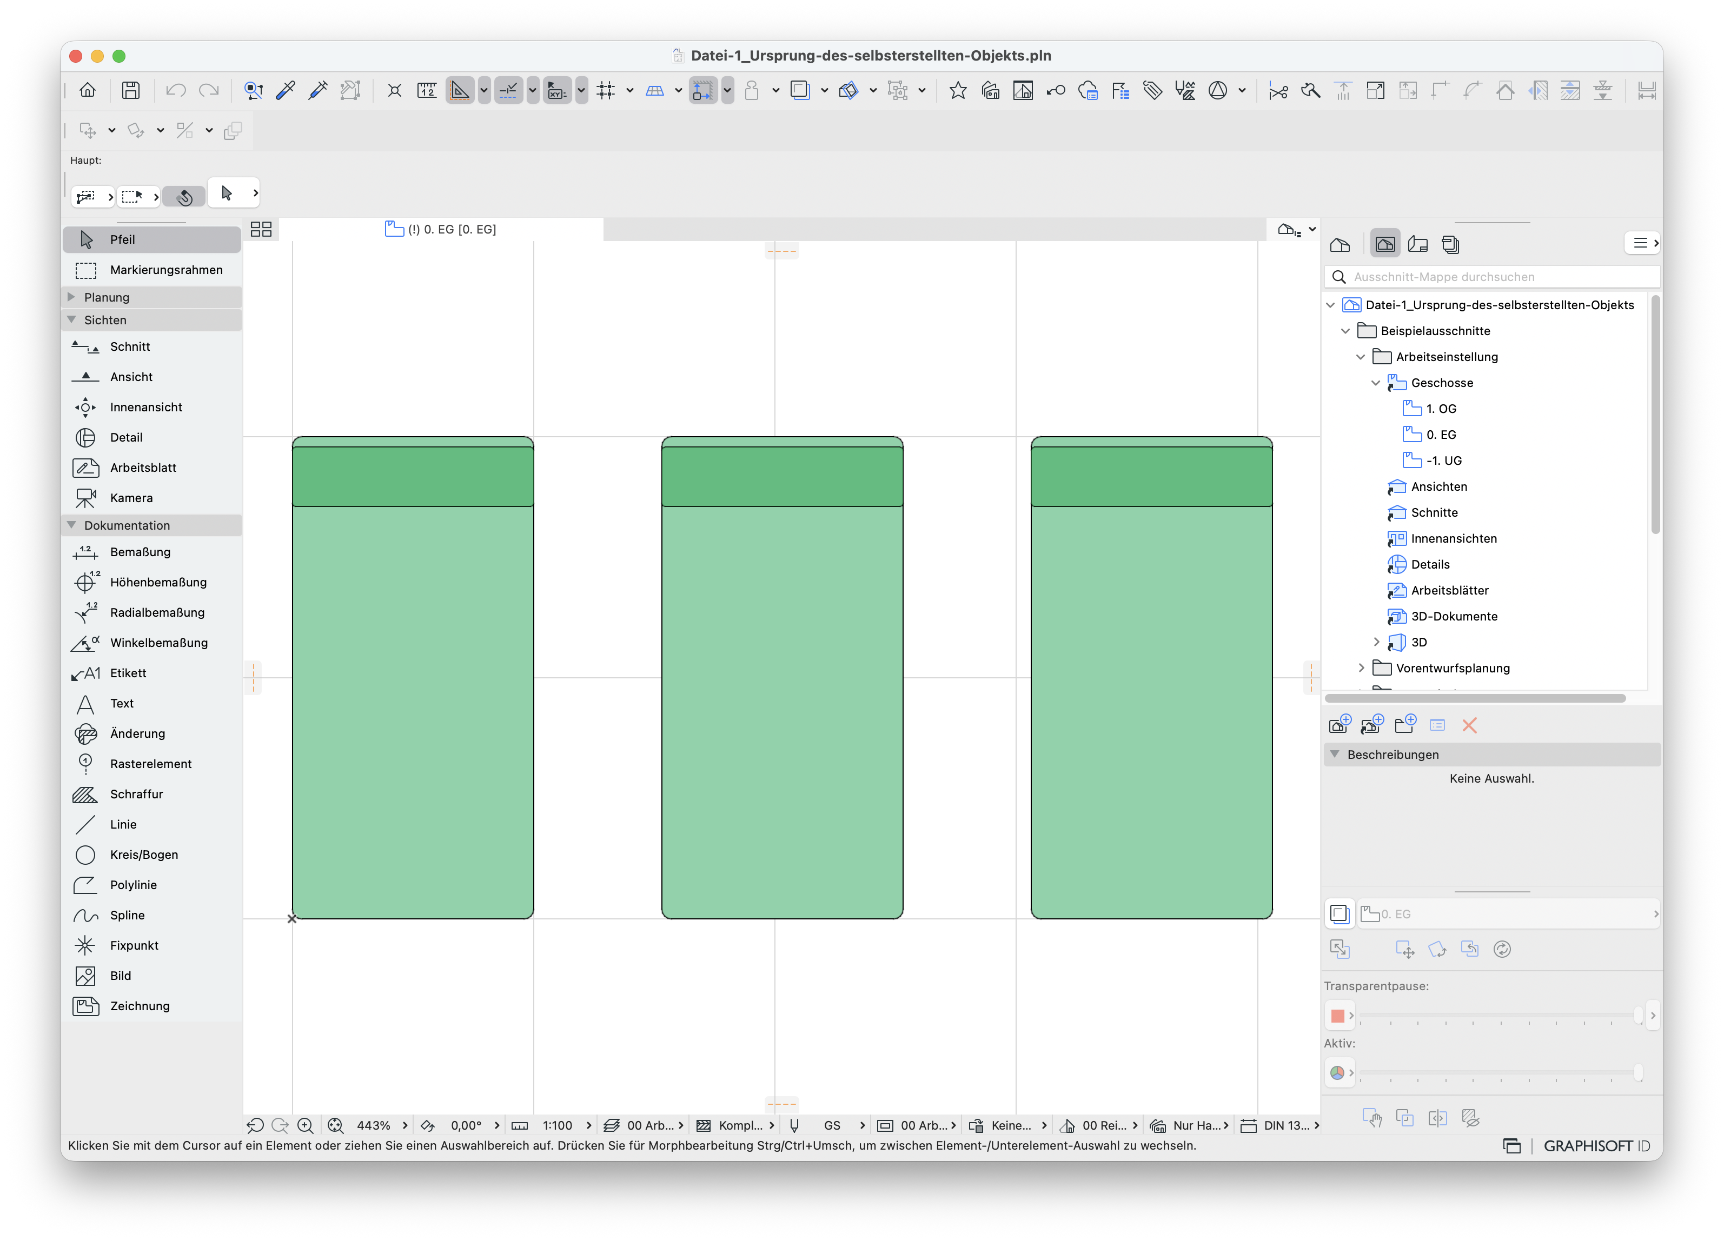Open the 0. EG floor plan tab

(441, 229)
